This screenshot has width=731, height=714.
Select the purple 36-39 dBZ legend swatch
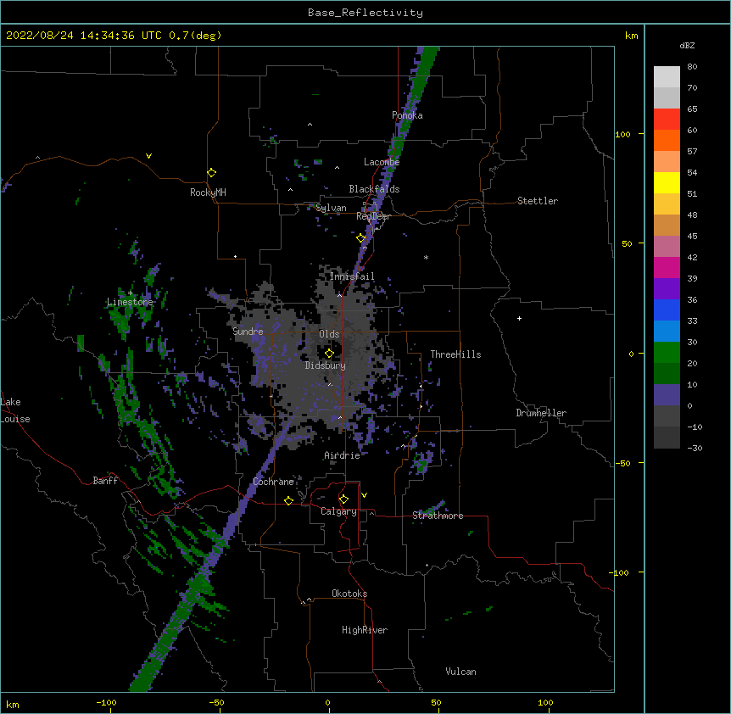(667, 289)
